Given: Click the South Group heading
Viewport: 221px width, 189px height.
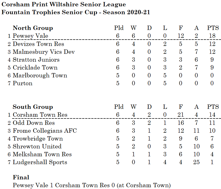Looking at the screenshot, I should 33,107.
